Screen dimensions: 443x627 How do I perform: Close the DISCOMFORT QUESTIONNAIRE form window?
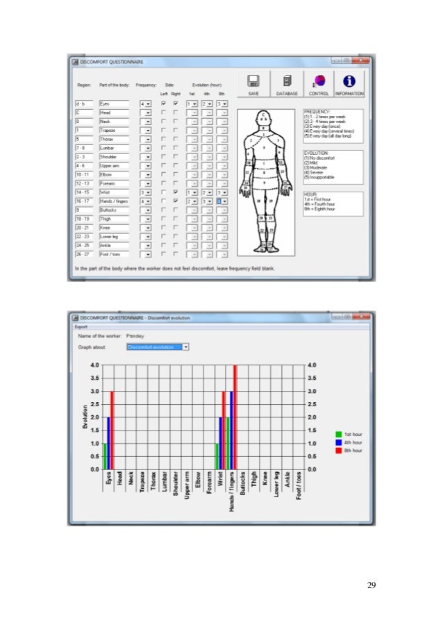(x=362, y=60)
